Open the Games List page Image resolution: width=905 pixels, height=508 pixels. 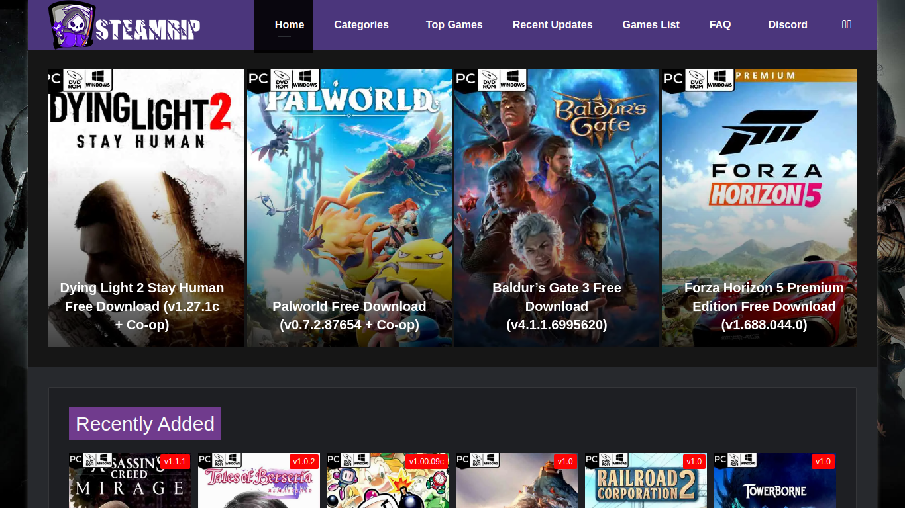[651, 25]
